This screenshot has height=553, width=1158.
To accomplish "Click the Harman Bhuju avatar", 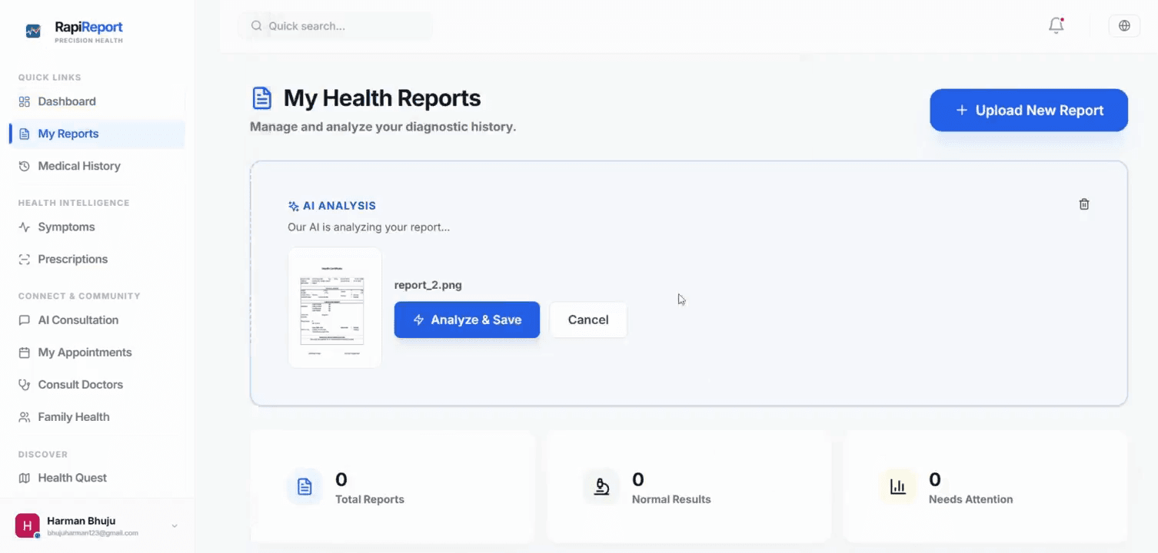I will pyautogui.click(x=28, y=526).
